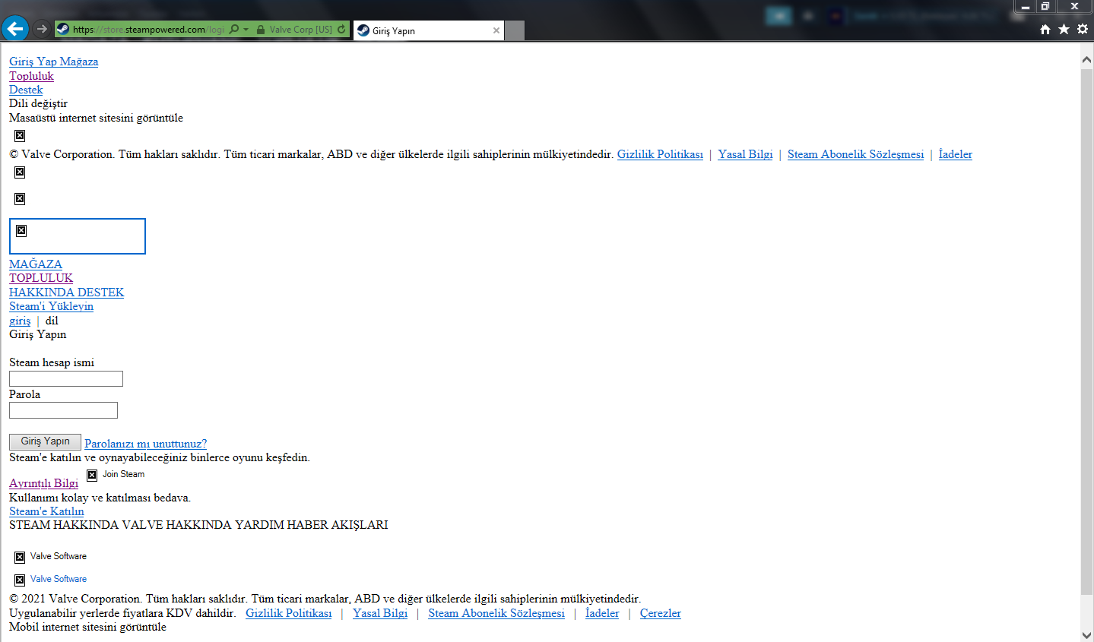Click the Valve Corp security lock icon
The height and width of the screenshot is (642, 1094).
[261, 30]
